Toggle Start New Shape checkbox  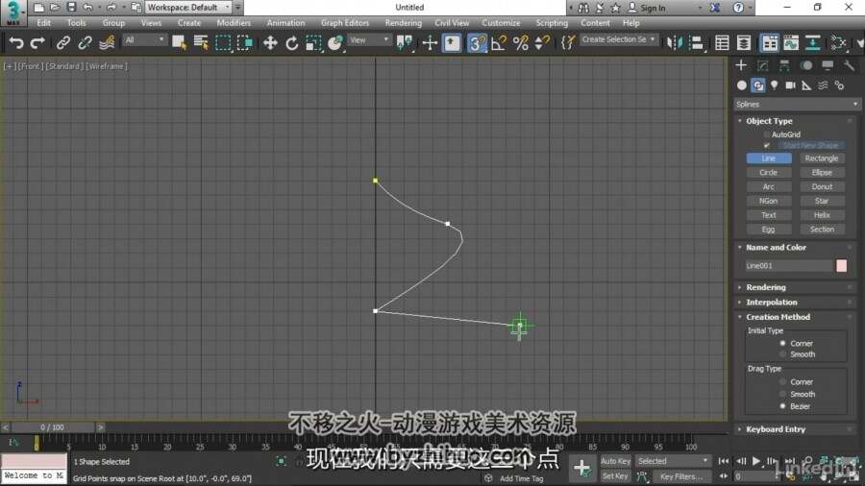pos(767,145)
